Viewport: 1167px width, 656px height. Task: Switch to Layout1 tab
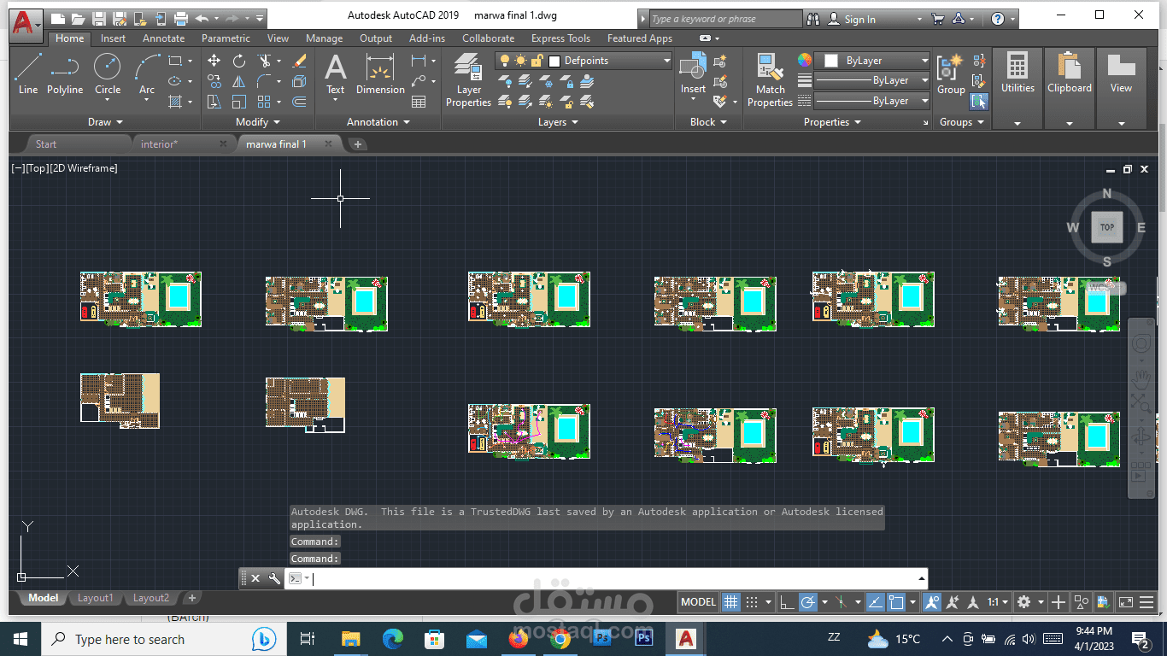[95, 598]
